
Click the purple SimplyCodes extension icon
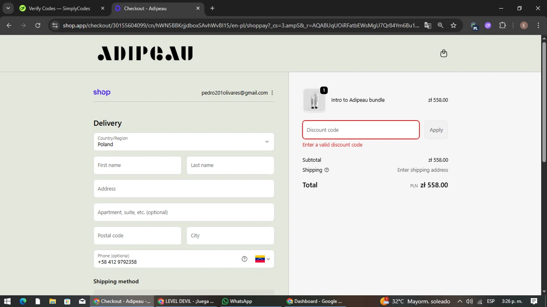488,25
